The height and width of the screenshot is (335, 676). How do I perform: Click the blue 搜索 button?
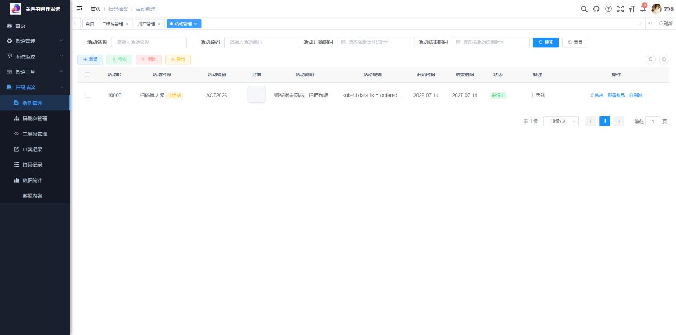pyautogui.click(x=546, y=42)
